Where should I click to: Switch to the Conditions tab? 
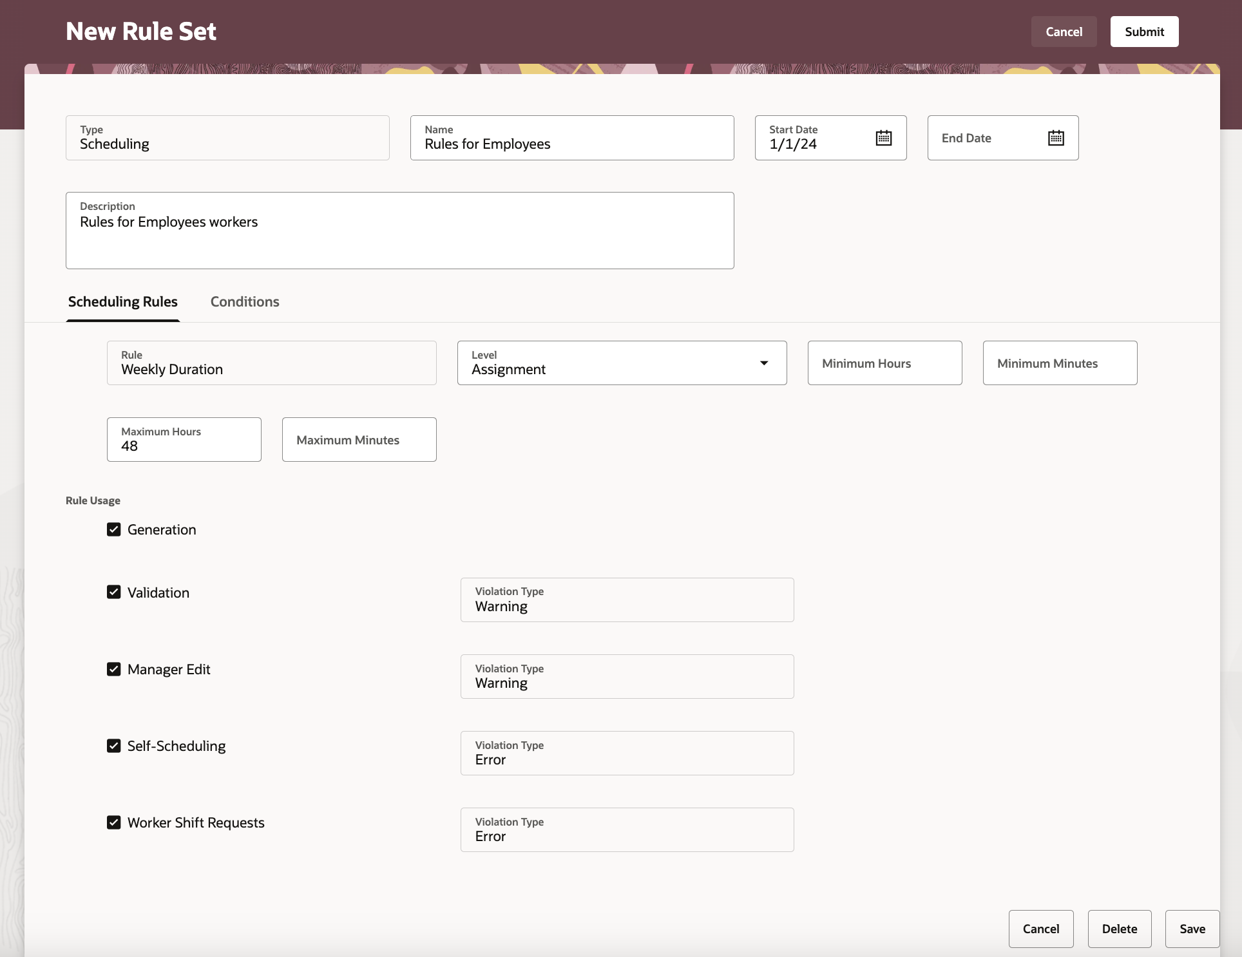click(x=245, y=302)
